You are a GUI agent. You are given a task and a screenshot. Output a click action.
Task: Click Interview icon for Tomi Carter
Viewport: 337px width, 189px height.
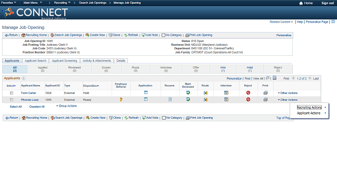click(226, 93)
